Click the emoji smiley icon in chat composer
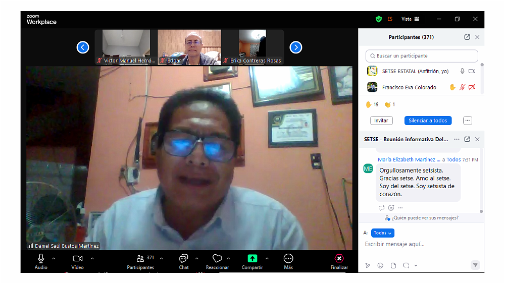The width and height of the screenshot is (505, 284). coord(380,265)
